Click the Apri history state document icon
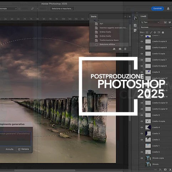This screenshot has width=172, height=172. pyautogui.click(x=97, y=24)
